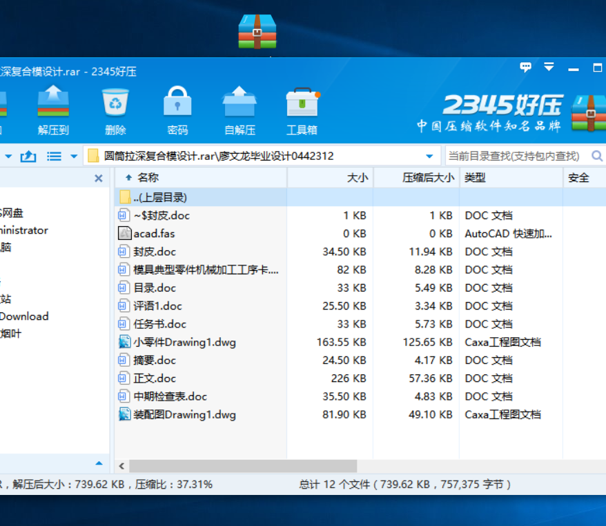Click the 解压到 extract-to toolbar icon
The height and width of the screenshot is (526, 606).
pos(53,101)
